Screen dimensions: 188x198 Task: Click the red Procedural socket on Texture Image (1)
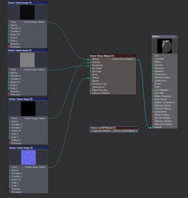[x=9, y=47]
